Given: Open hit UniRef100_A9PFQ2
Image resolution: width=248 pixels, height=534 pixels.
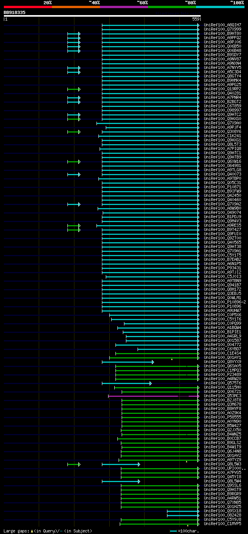Looking at the screenshot, I should click(x=223, y=38).
